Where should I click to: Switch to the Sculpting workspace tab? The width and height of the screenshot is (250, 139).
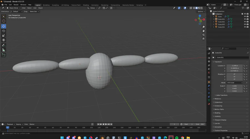tap(55, 5)
